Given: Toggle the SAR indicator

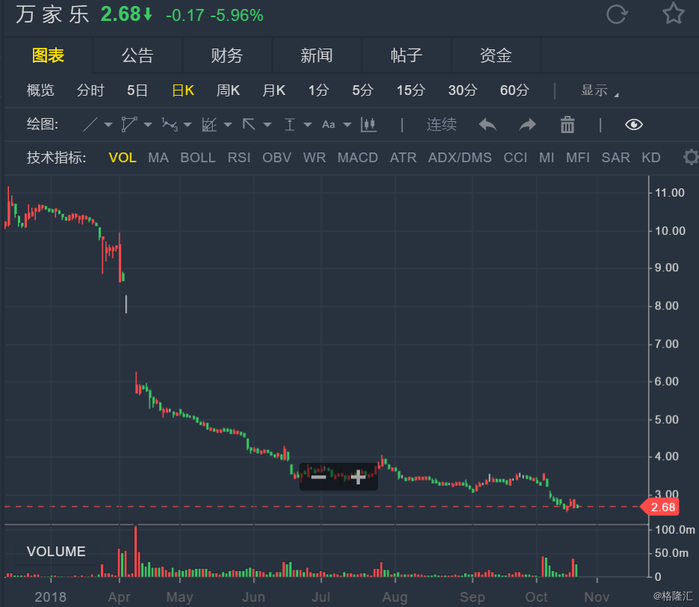Looking at the screenshot, I should pyautogui.click(x=615, y=158).
